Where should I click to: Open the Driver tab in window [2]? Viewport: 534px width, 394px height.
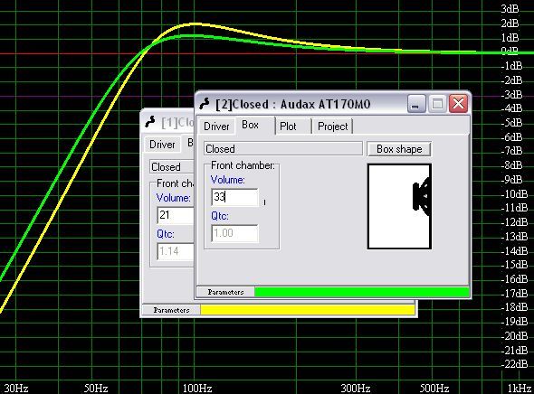(x=216, y=127)
